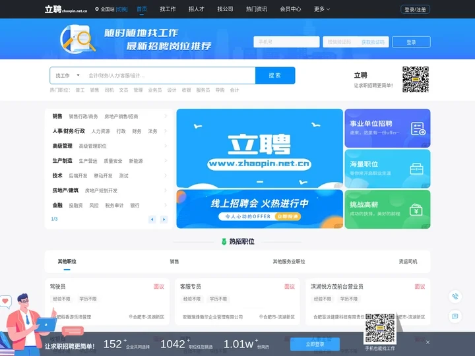This screenshot has height=356, width=475.
Task: Open the 首页 nav tab
Action: tap(142, 9)
